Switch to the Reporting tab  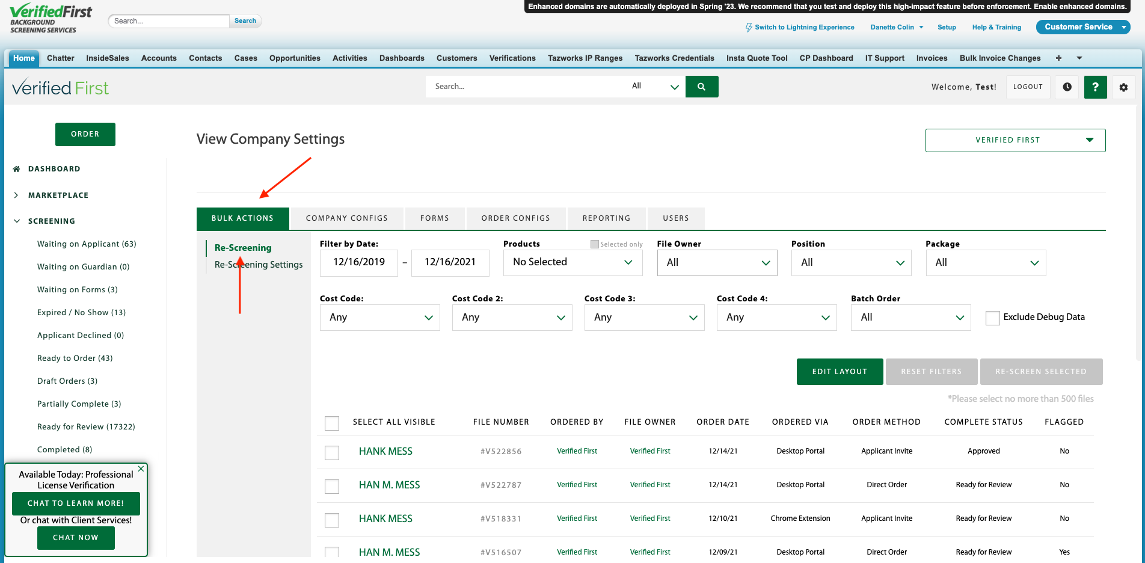click(607, 218)
